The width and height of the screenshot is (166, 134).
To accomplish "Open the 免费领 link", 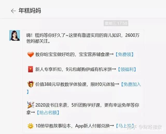I will click(x=125, y=54).
